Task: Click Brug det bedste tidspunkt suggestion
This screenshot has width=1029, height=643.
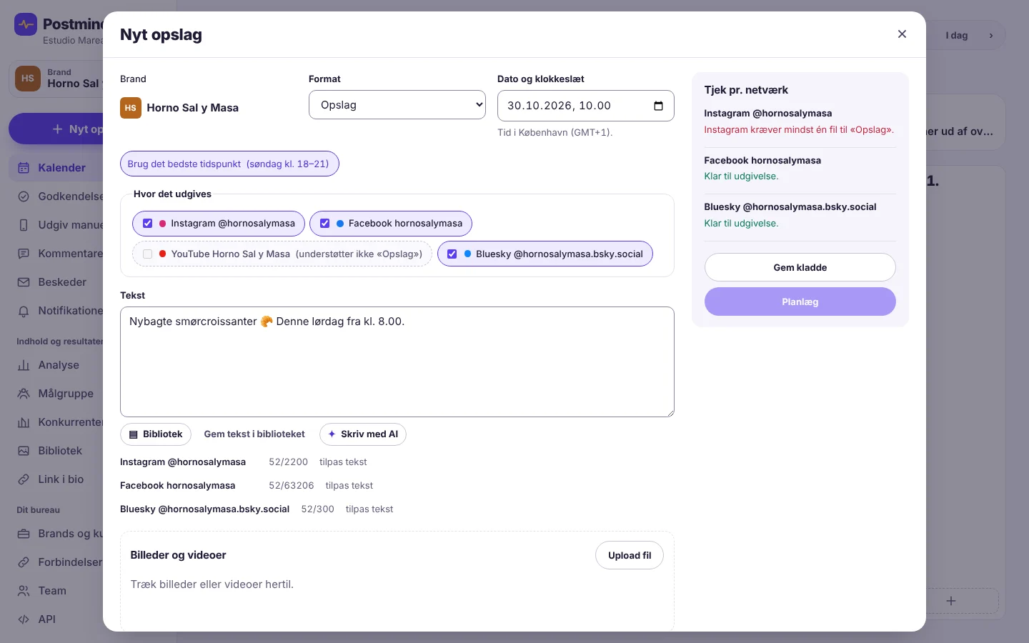Action: 229,164
